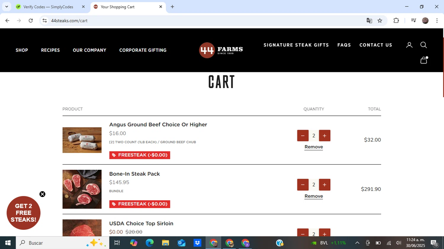
Task: Increase Angus Ground Beef quantity
Action: click(x=324, y=136)
